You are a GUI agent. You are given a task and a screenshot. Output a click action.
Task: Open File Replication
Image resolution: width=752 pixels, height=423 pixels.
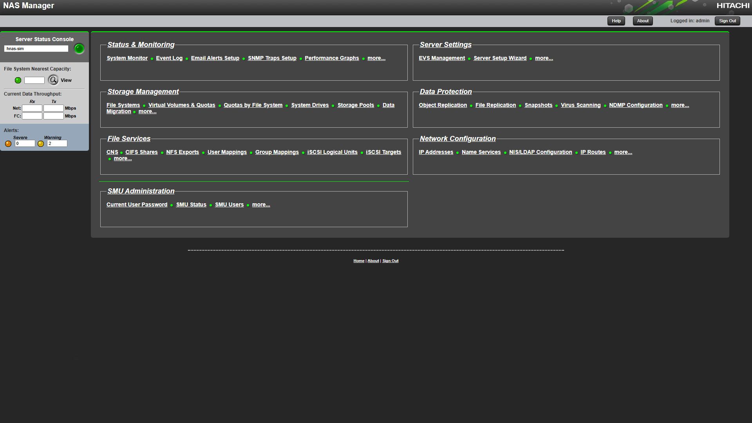(495, 105)
